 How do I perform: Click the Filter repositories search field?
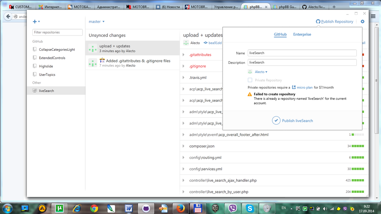point(58,32)
